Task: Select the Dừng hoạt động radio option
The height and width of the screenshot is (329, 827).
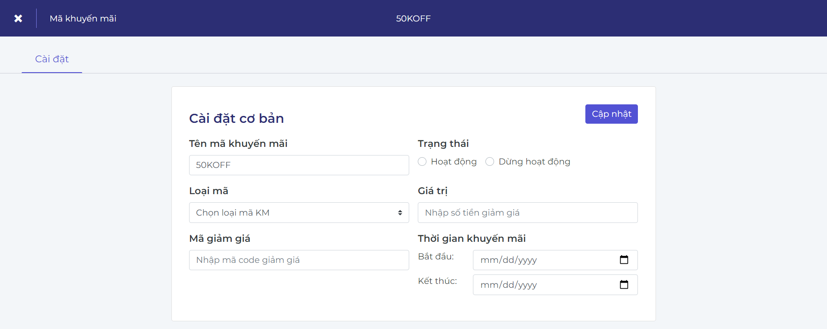Action: click(490, 161)
